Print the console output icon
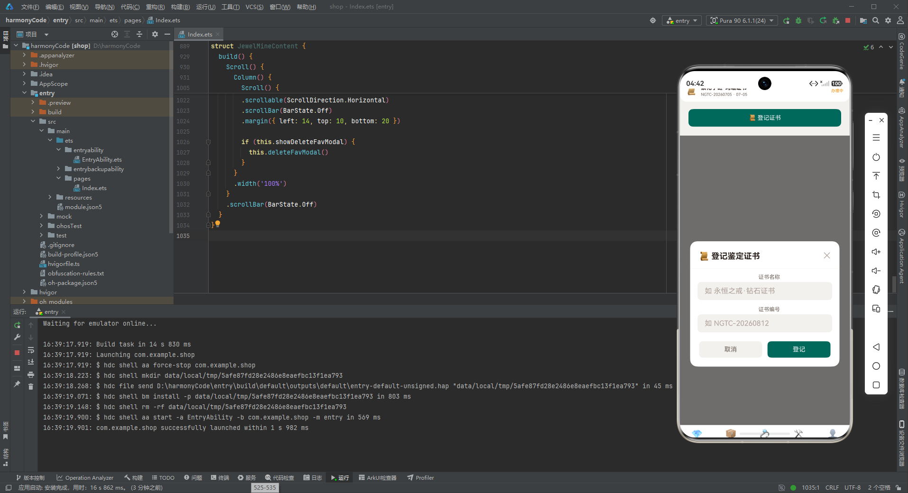This screenshot has height=493, width=908. coord(31,374)
